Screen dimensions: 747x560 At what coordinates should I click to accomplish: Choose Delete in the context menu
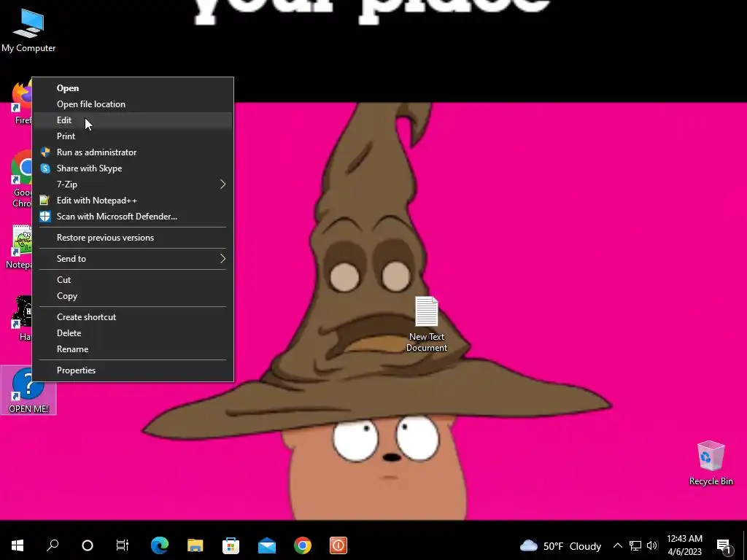coord(133,333)
